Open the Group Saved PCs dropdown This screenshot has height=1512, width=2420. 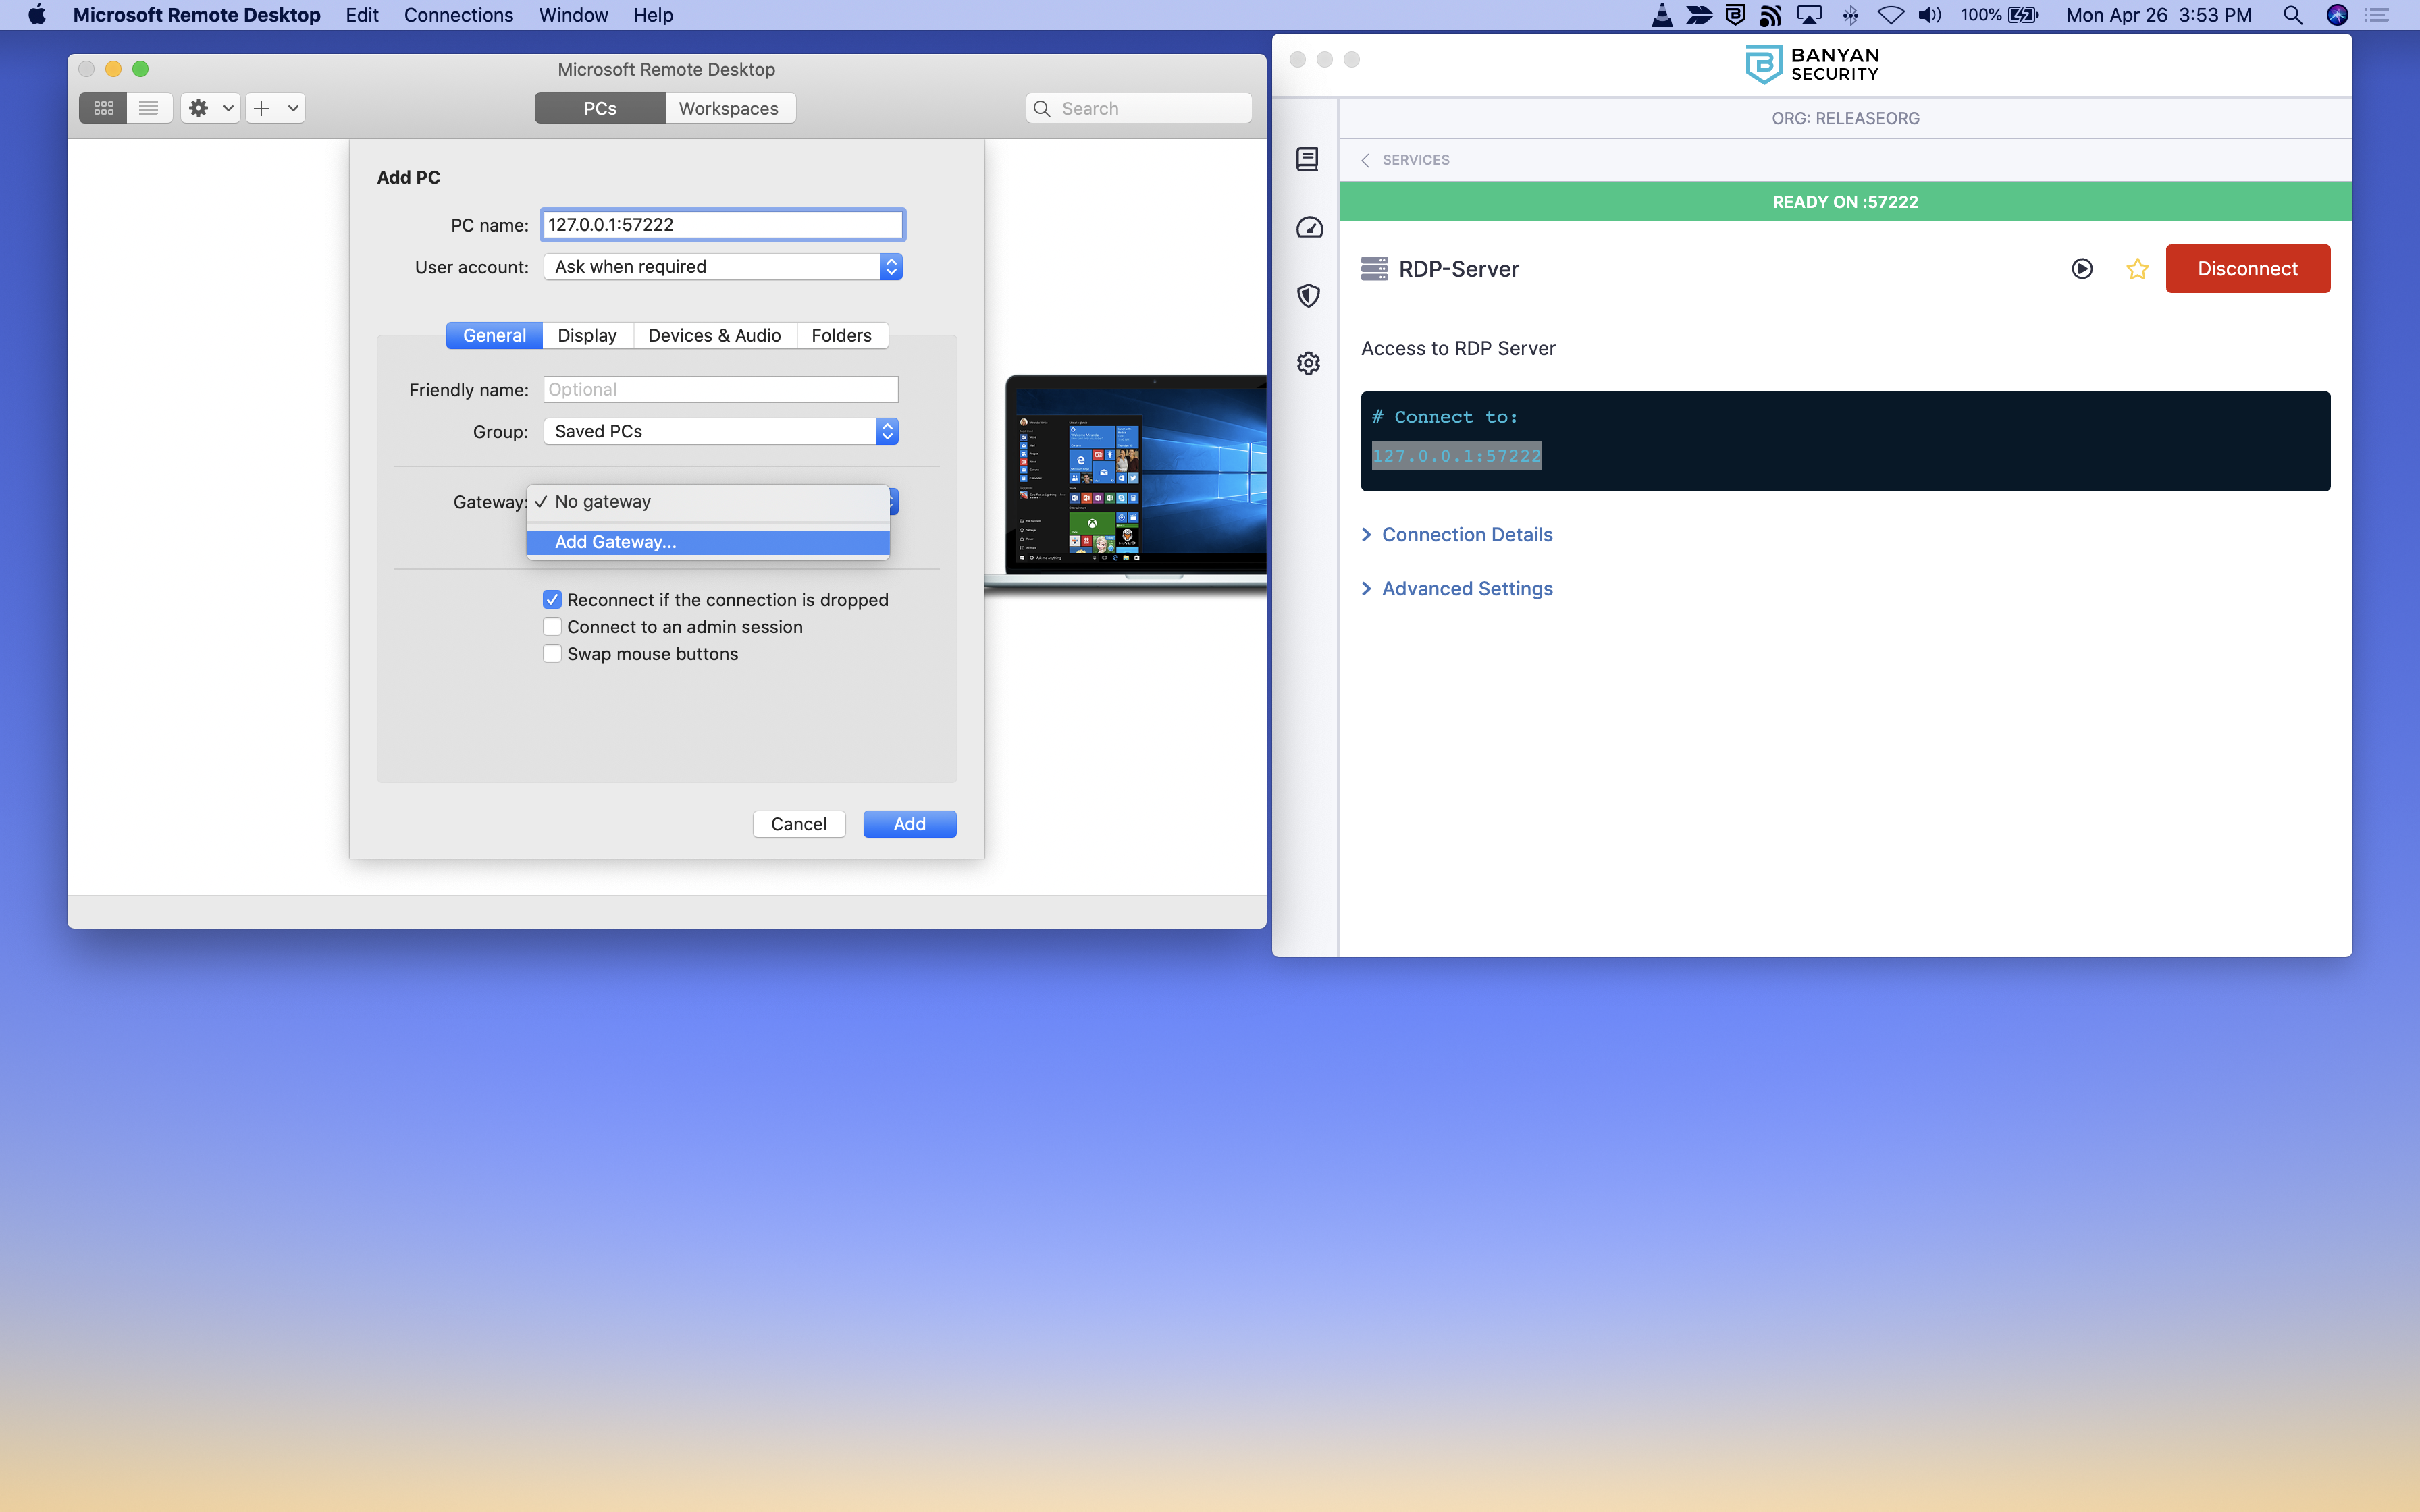click(x=720, y=431)
